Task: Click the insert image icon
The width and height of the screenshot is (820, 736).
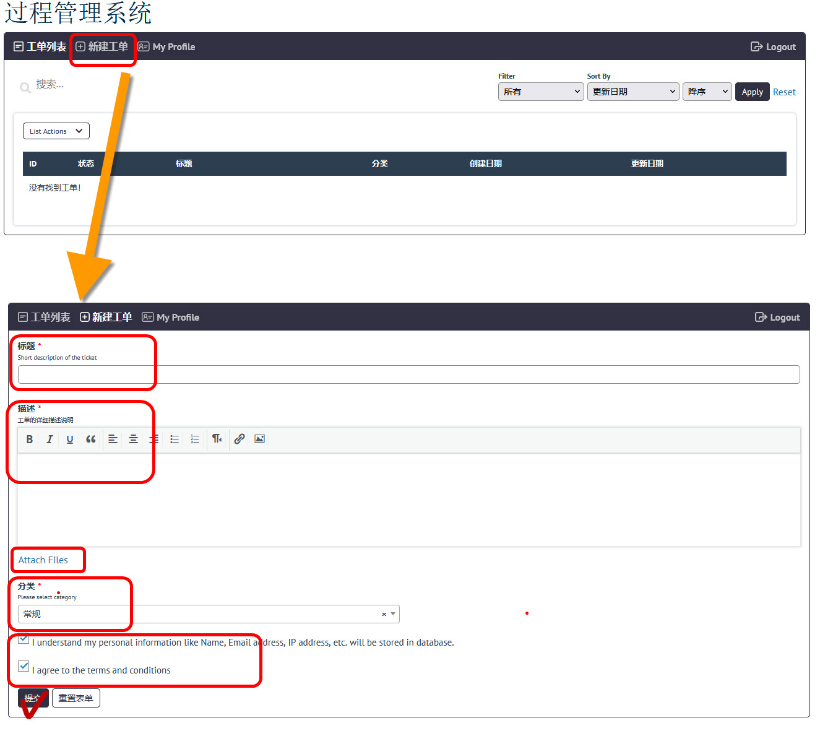Action: pyautogui.click(x=260, y=439)
